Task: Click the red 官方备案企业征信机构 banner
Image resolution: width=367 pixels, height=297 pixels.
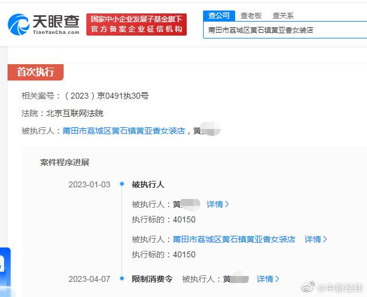Action: pyautogui.click(x=137, y=25)
